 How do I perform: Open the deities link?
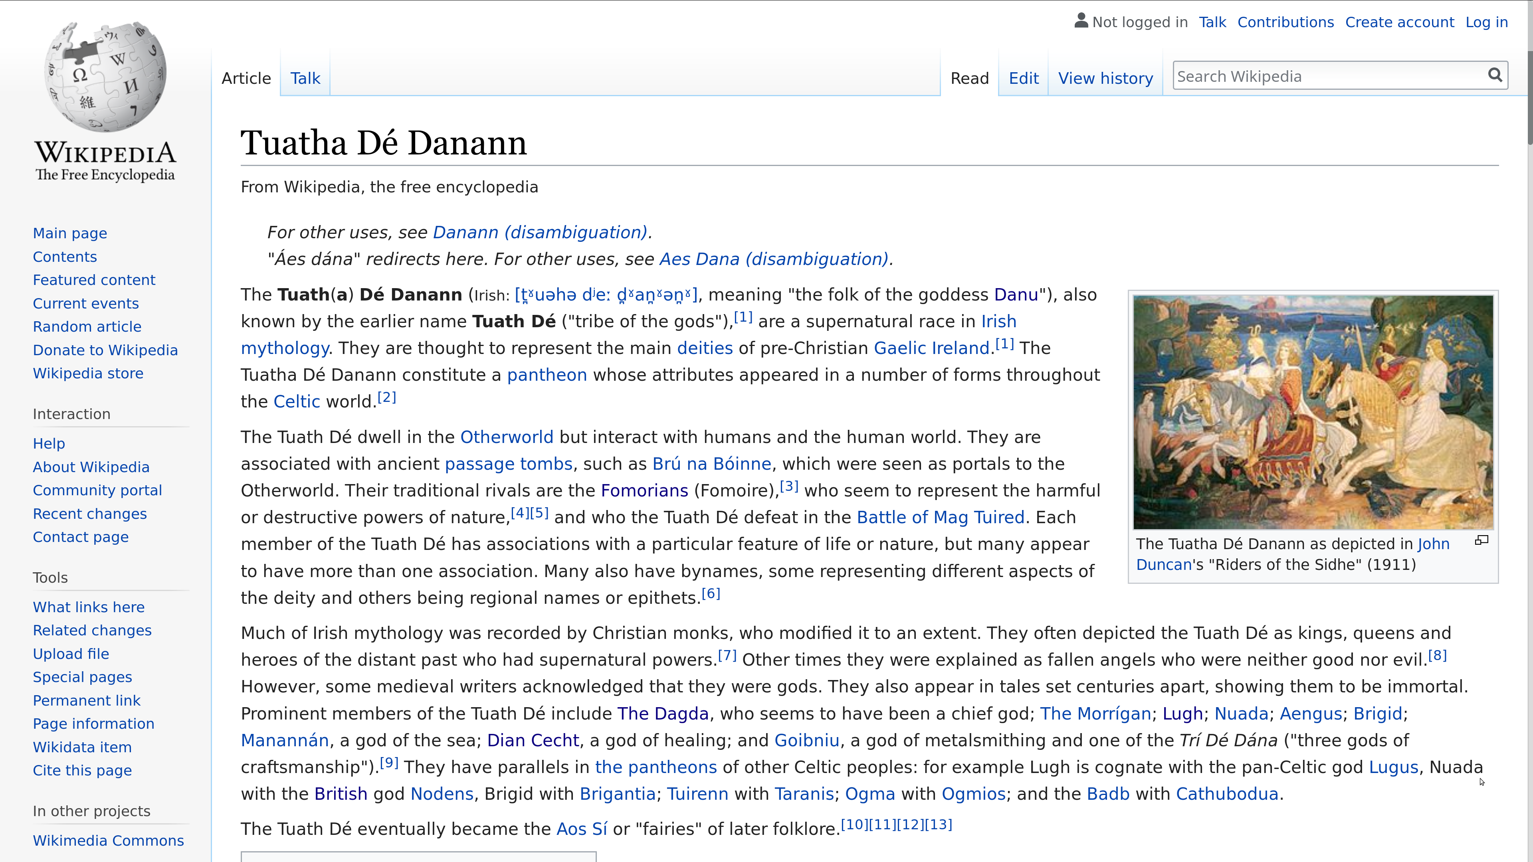point(705,349)
